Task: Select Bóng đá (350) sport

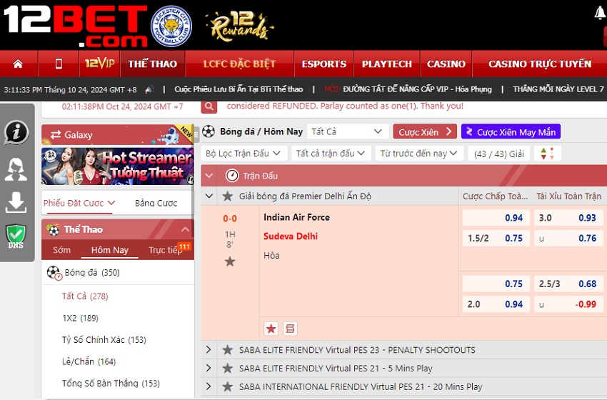Action: point(118,273)
